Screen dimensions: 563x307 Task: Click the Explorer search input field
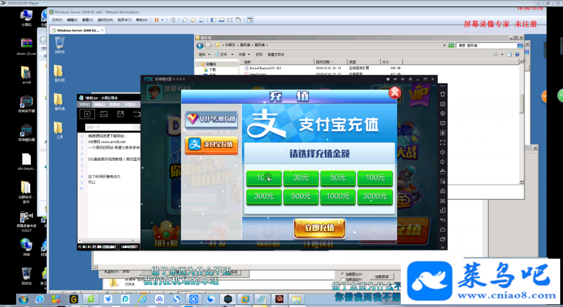(x=487, y=45)
